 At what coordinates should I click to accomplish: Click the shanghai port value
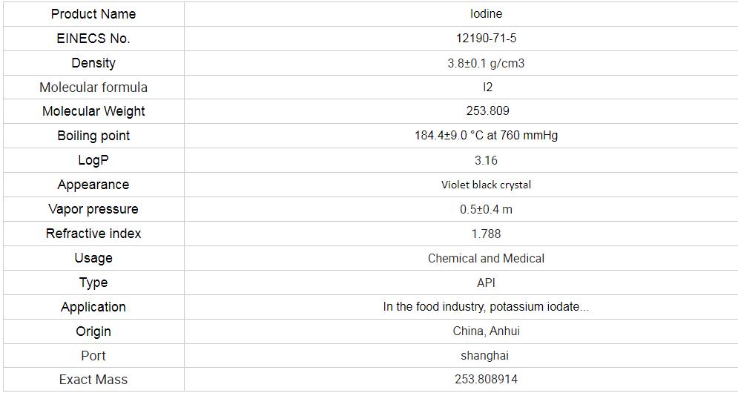tap(486, 356)
